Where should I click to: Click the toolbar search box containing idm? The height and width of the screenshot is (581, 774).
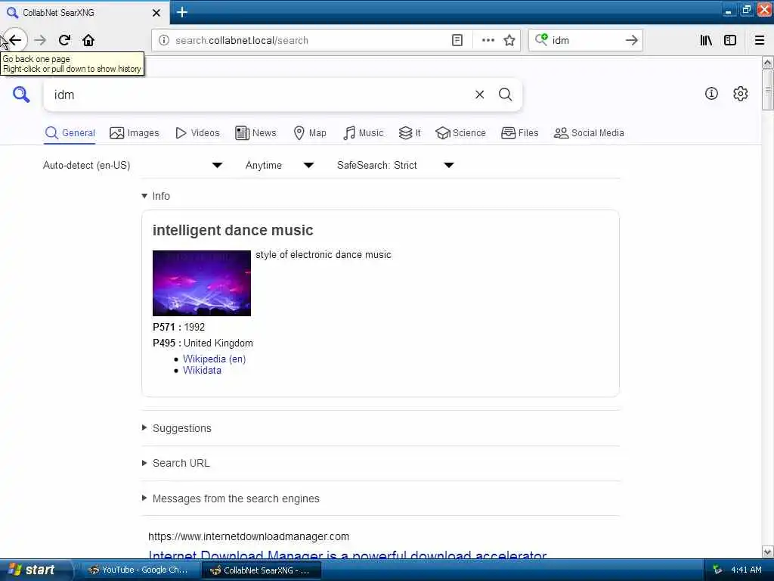click(x=586, y=41)
